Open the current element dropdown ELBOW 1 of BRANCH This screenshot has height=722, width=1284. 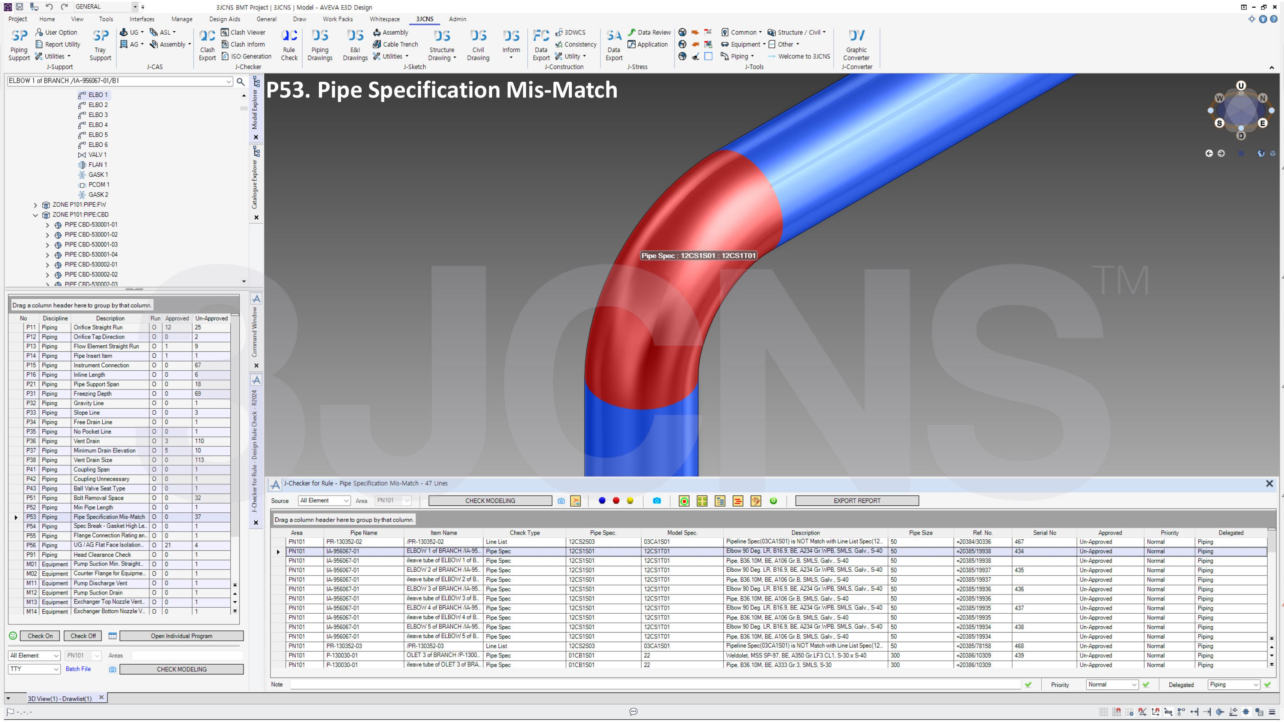pos(228,81)
